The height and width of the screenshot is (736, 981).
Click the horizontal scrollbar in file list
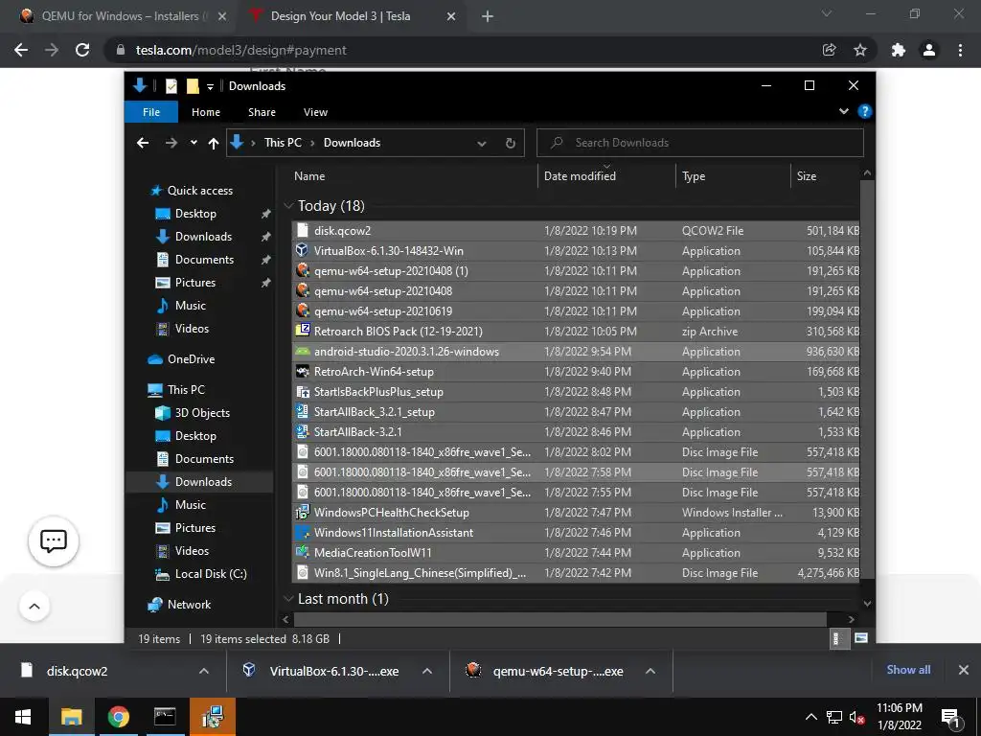coord(559,620)
